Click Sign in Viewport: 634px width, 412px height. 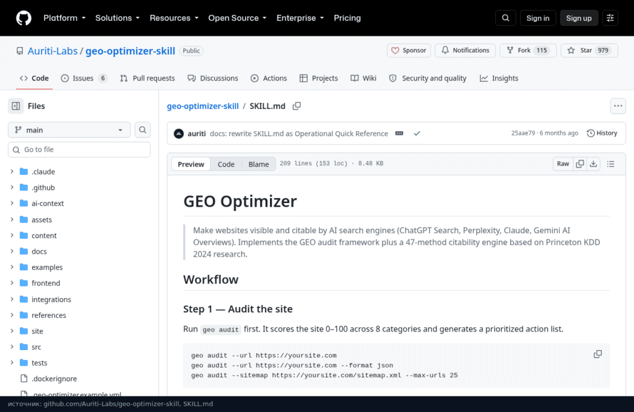tap(538, 18)
